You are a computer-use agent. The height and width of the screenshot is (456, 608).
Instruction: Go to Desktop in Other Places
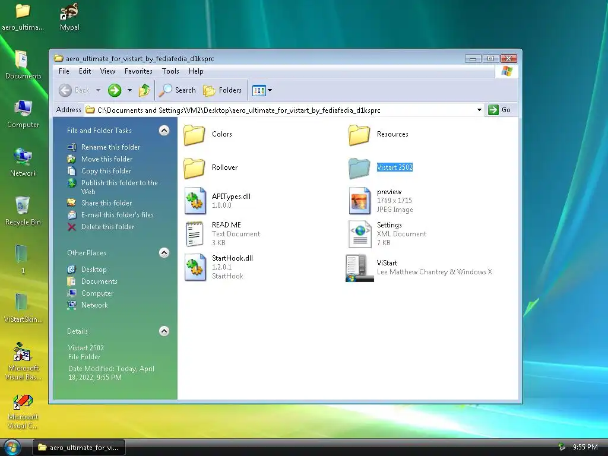tap(87, 270)
